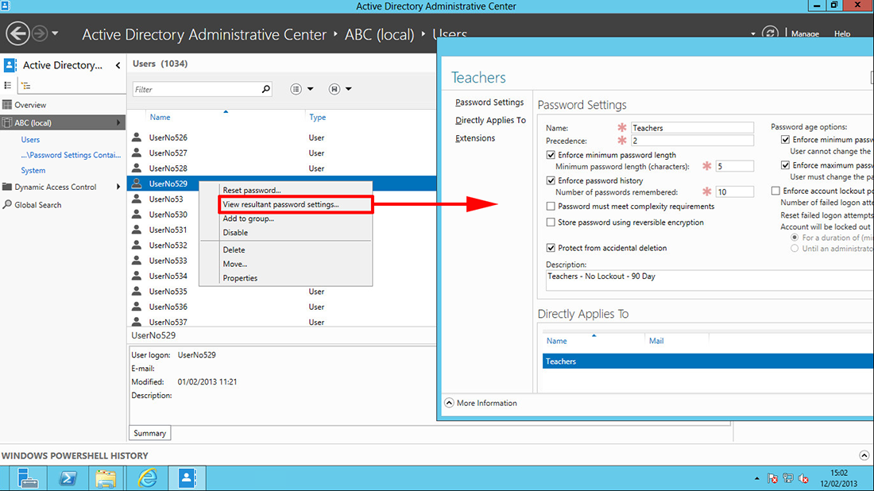Open the Manage menu

(805, 34)
